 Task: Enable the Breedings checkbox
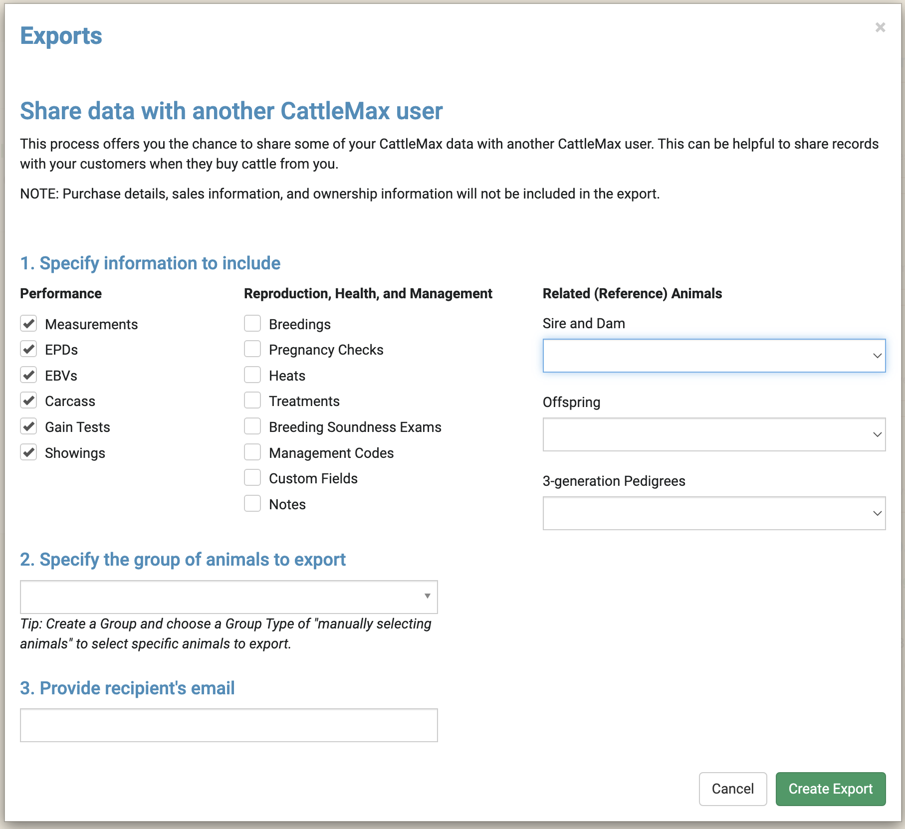click(x=252, y=323)
